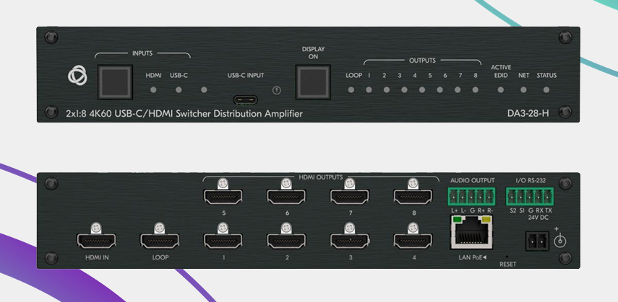Click the output 6 indicator LED
This screenshot has width=618, height=302.
tap(458, 89)
